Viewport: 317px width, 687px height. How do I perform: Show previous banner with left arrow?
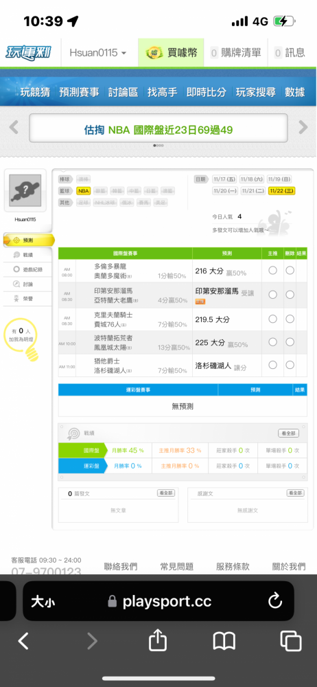point(14,128)
